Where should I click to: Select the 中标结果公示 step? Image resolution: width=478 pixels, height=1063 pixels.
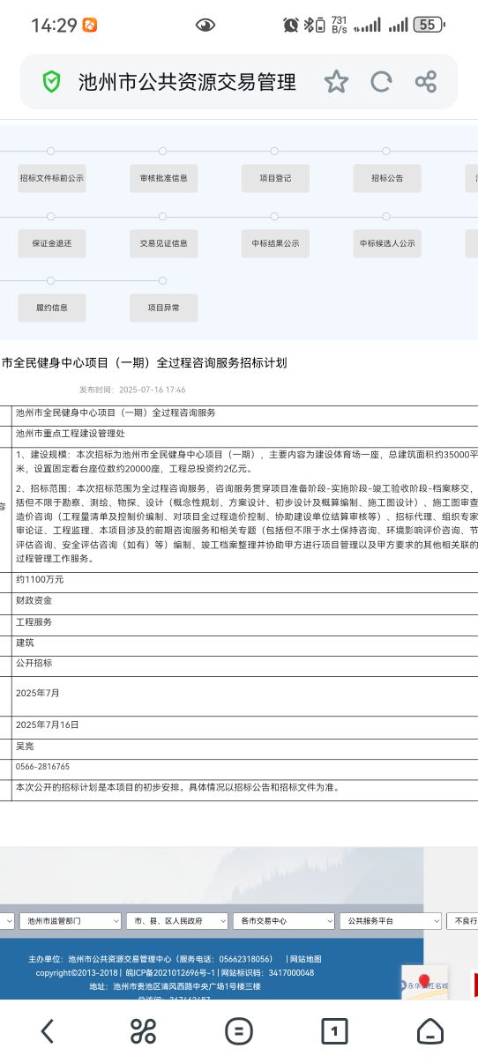(x=275, y=243)
